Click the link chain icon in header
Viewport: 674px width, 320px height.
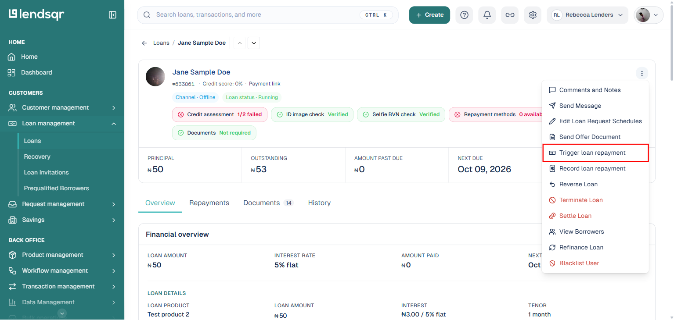[x=510, y=15]
